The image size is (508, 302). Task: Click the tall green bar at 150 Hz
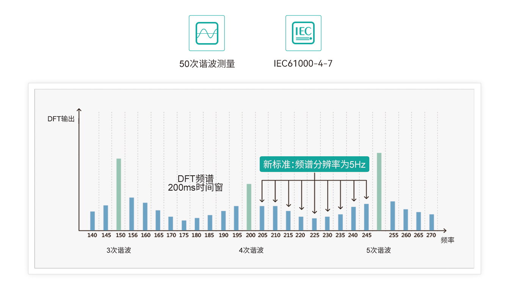pos(119,194)
